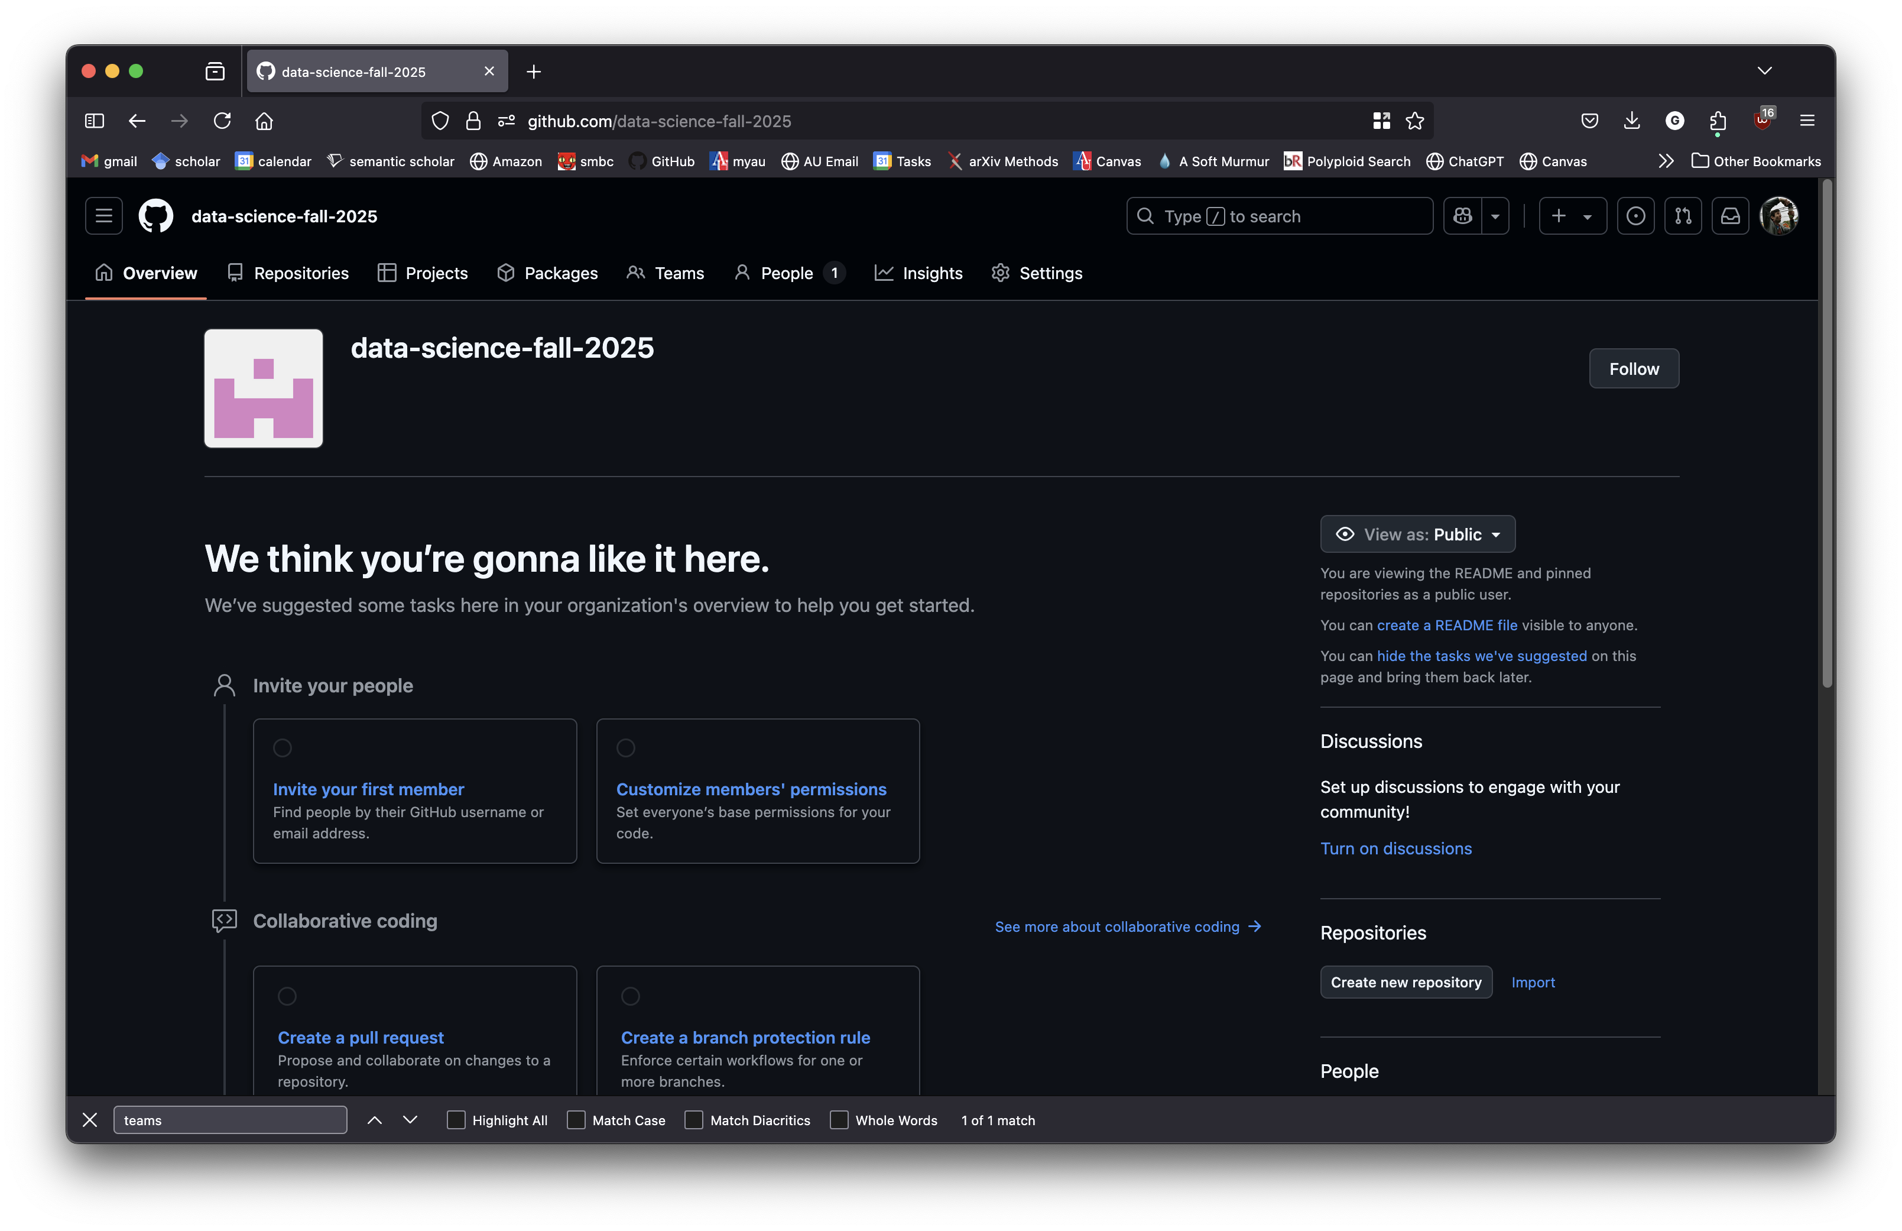The height and width of the screenshot is (1231, 1902).
Task: Click Turn on discussions link
Action: [1395, 848]
